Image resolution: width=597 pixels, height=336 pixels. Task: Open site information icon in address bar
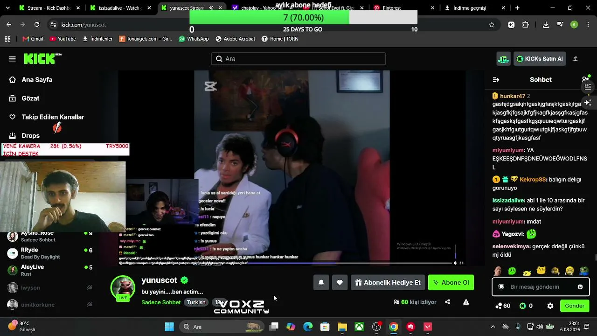tap(53, 25)
